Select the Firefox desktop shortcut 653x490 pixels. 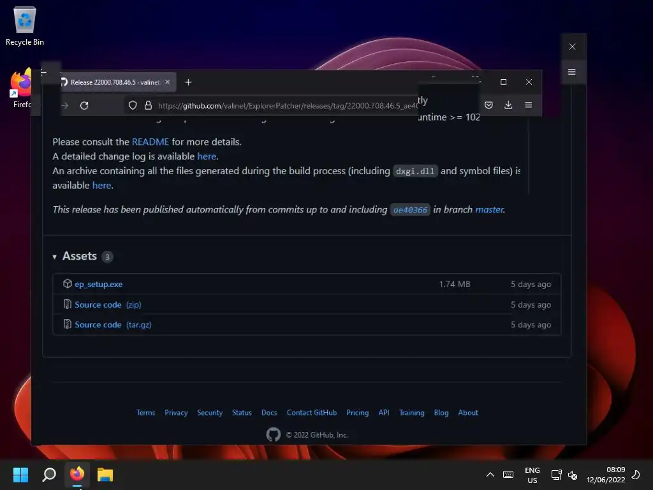click(x=21, y=88)
